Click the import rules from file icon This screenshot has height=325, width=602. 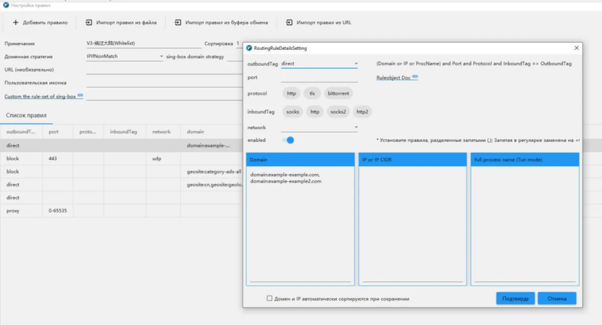(89, 23)
